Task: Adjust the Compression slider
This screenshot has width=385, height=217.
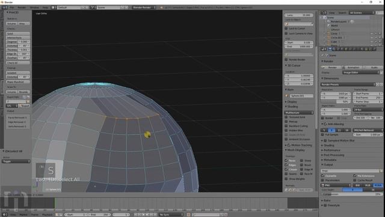Action: [351, 194]
